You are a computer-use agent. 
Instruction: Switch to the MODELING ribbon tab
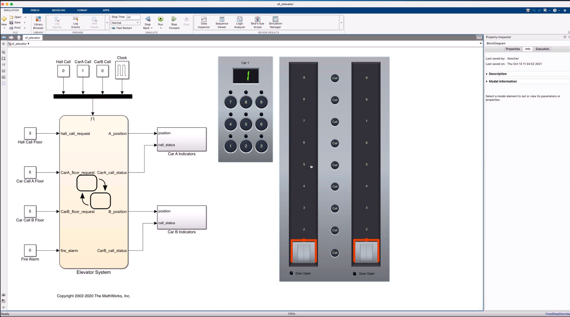58,10
